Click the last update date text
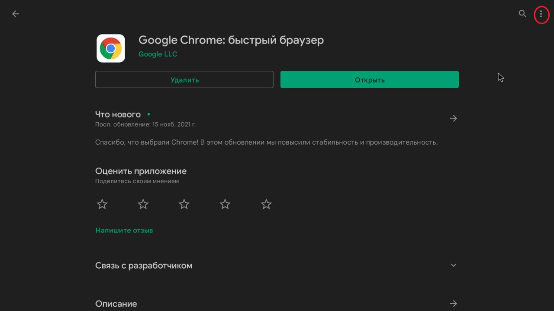 coord(145,124)
